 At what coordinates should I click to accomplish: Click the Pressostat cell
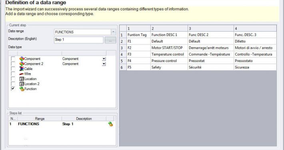[x=211, y=61]
